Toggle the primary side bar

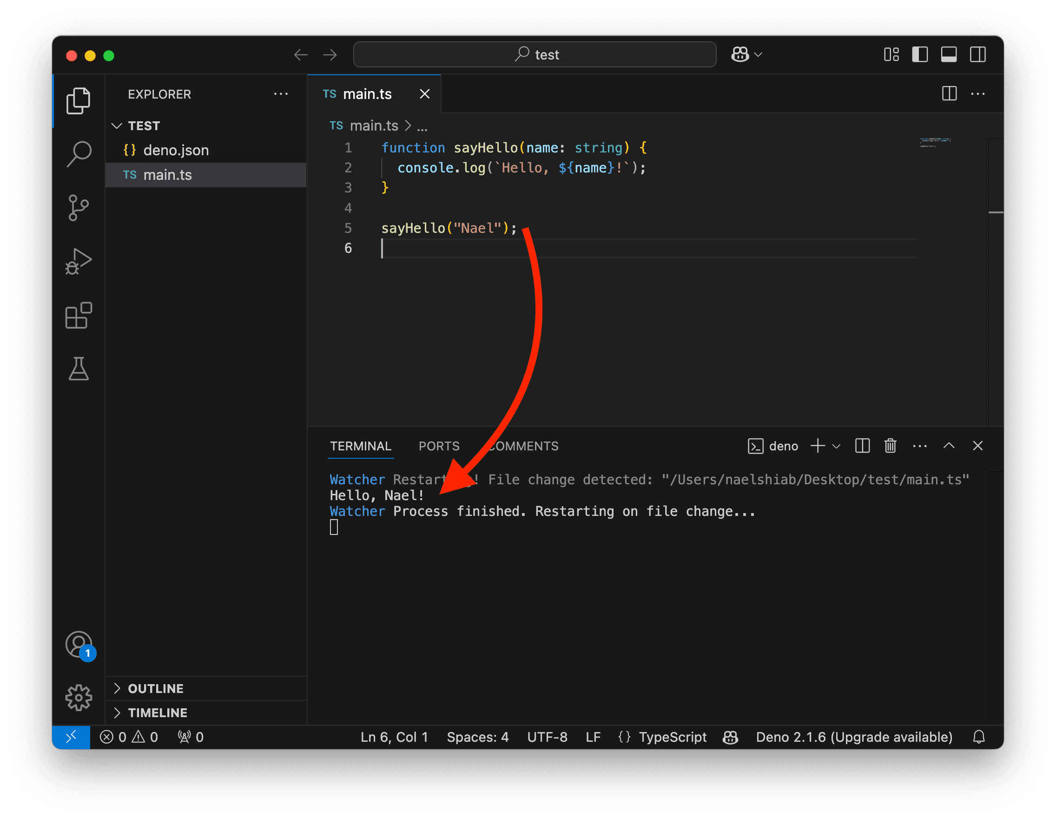920,54
